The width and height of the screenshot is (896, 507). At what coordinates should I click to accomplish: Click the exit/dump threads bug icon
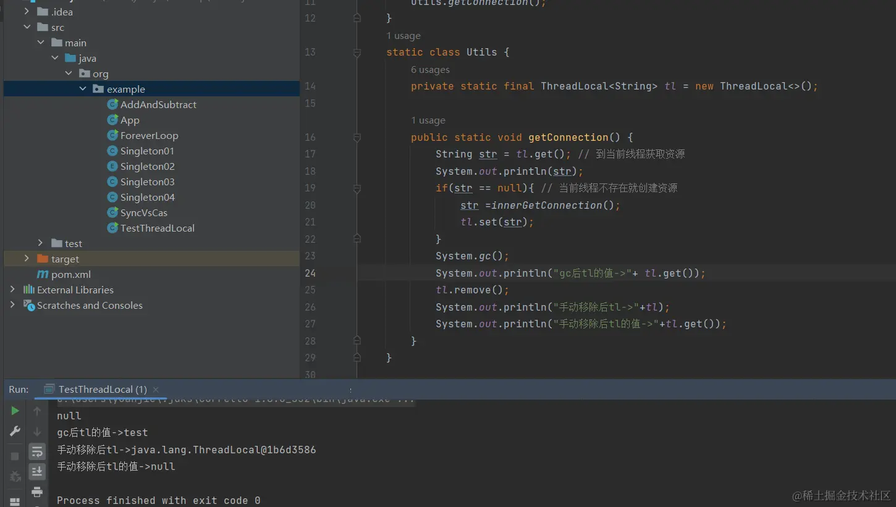pyautogui.click(x=15, y=477)
